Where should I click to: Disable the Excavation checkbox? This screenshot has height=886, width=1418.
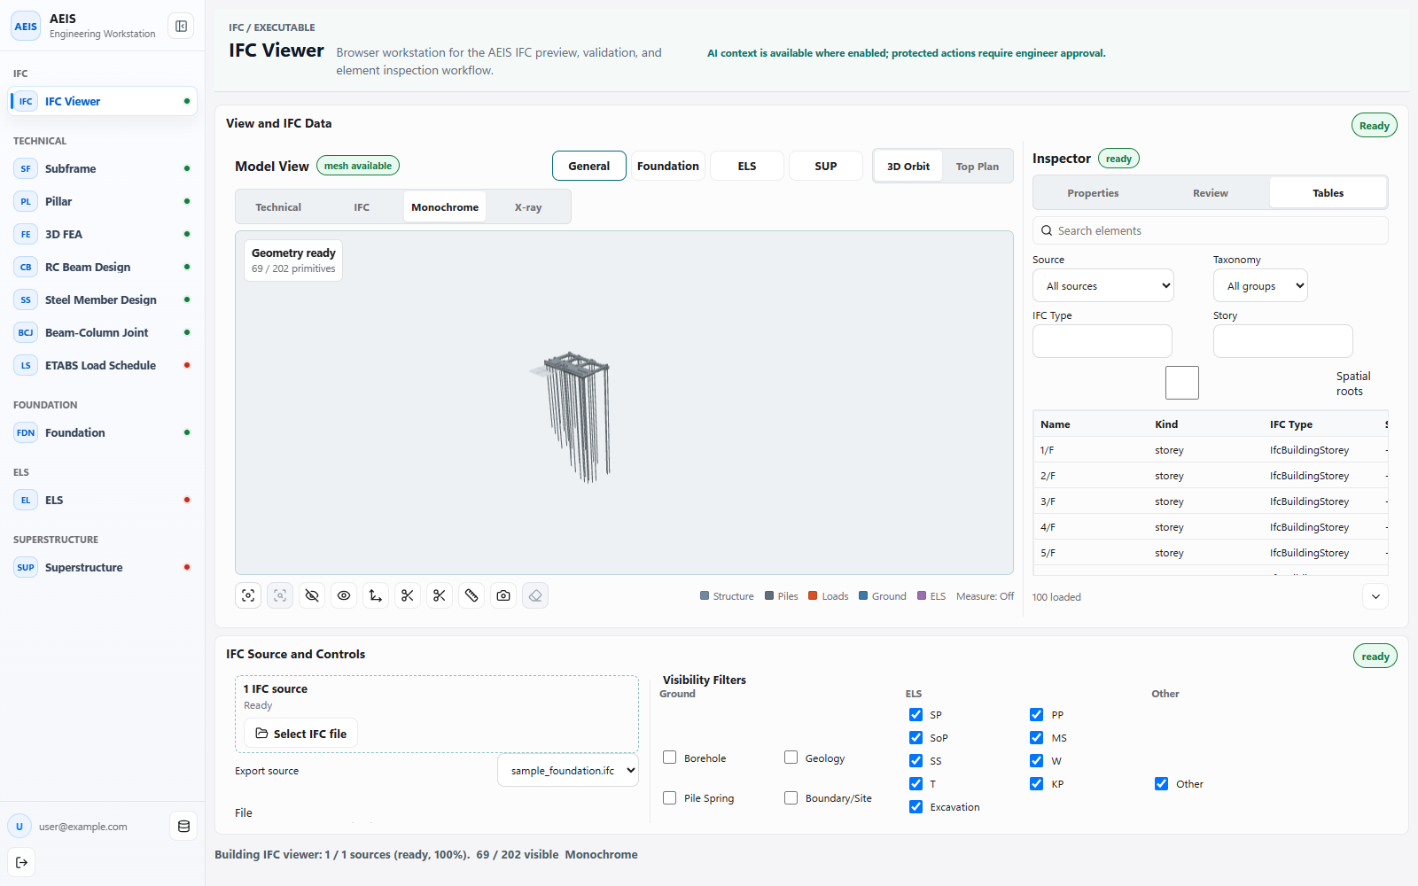[915, 806]
